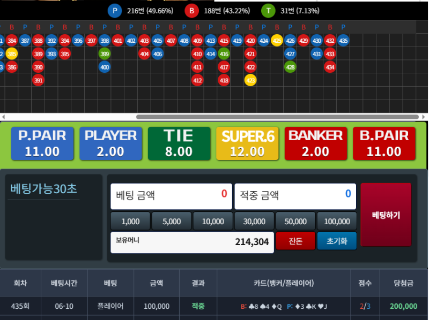Click the horizontal scrollbar thumb
Screen dimensions: 429x320
click(277, 117)
